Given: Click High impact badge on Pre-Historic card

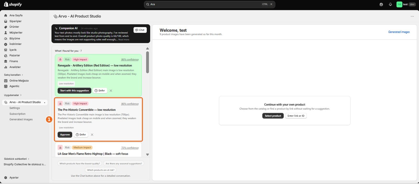Looking at the screenshot, I should 80,103.
